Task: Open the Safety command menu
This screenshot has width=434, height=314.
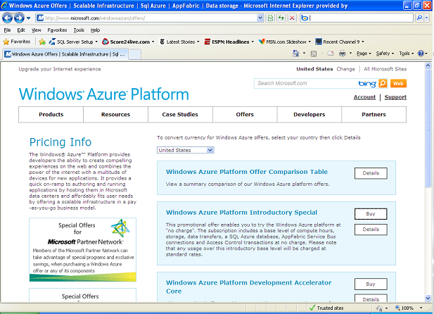Action: 385,54
